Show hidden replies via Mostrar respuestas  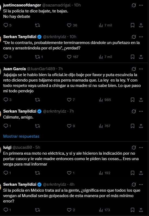pyautogui.click(x=21, y=136)
